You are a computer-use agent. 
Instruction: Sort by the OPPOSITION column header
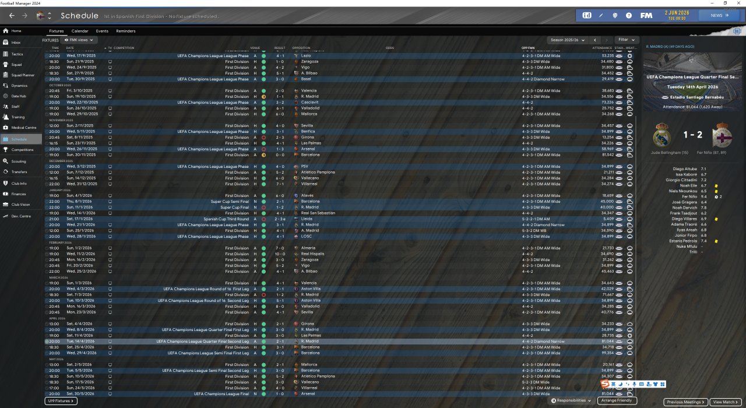[x=301, y=48]
